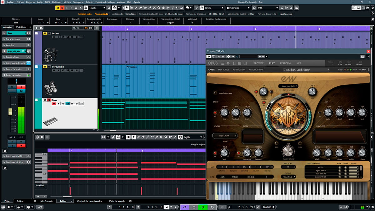Switch to the MixConsole tab
375x211 pixels.
(47, 201)
